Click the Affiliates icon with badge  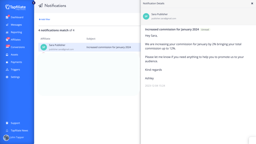(x=7, y=40)
